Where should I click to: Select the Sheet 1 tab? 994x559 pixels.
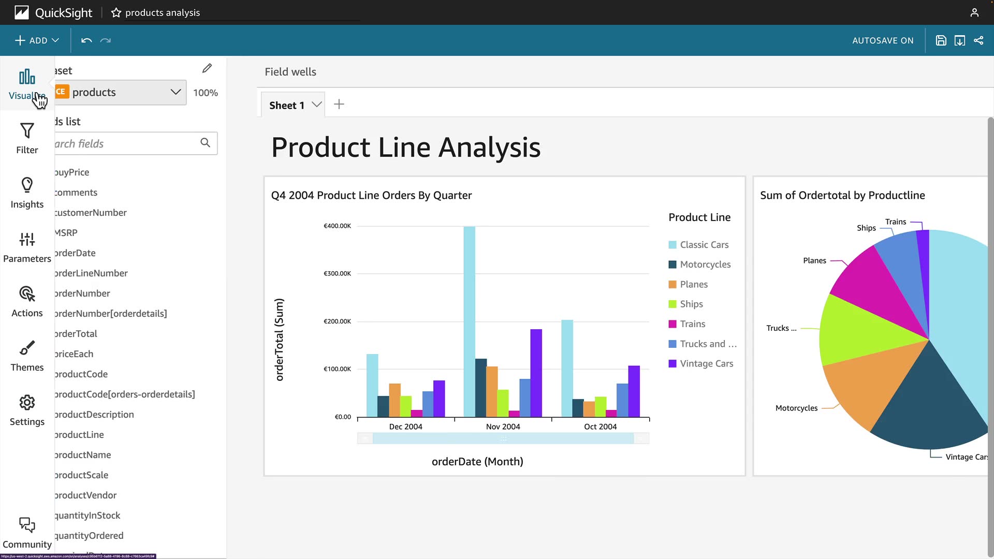[286, 105]
